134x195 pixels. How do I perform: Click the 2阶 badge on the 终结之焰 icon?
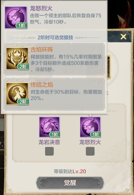point(23,102)
